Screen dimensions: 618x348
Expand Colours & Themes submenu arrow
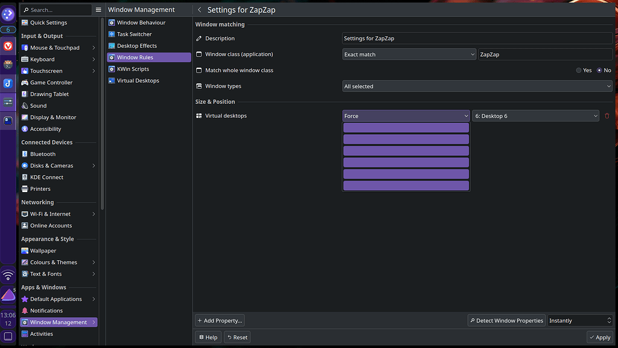94,262
